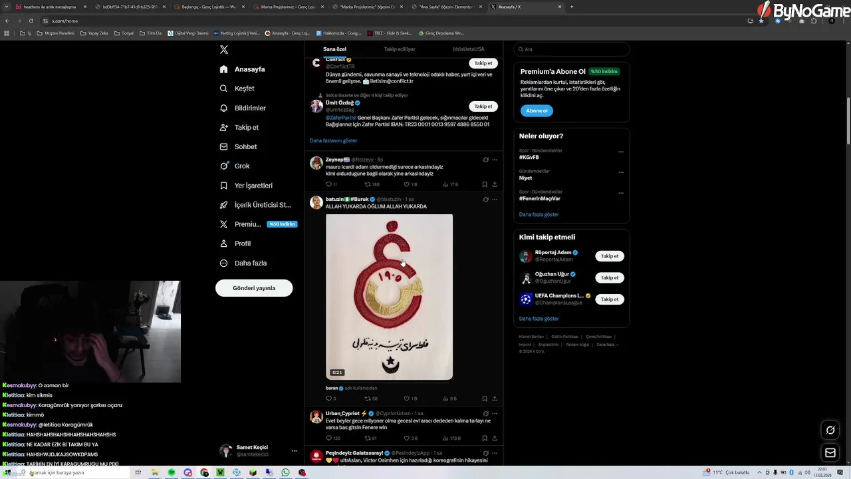Open #KGvFB trending topic
Viewport: 851px width, 479px height.
click(529, 158)
